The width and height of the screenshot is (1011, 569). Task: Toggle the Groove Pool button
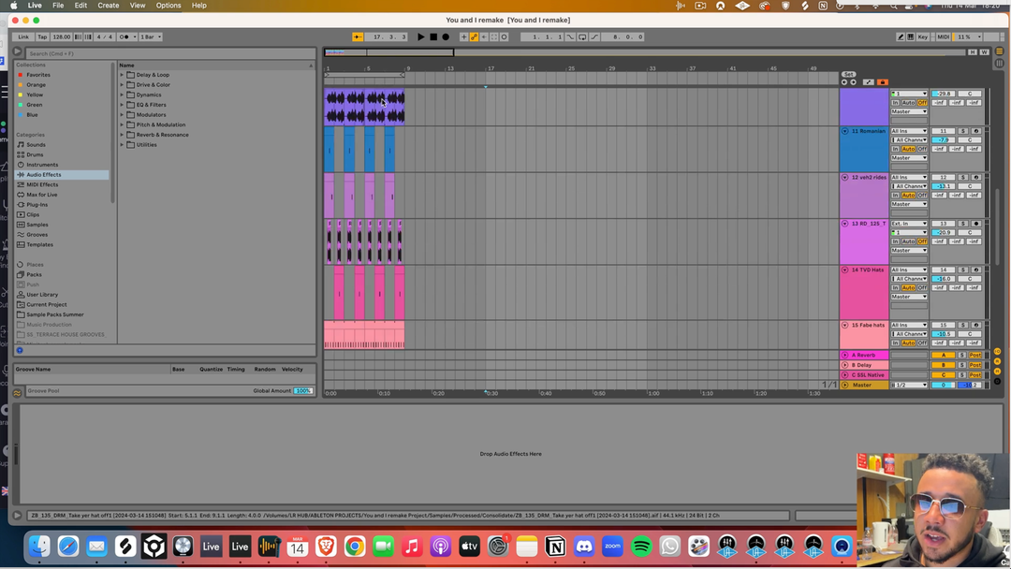click(x=17, y=392)
